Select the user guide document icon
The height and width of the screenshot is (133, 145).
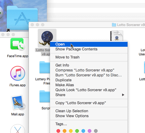click(x=116, y=36)
